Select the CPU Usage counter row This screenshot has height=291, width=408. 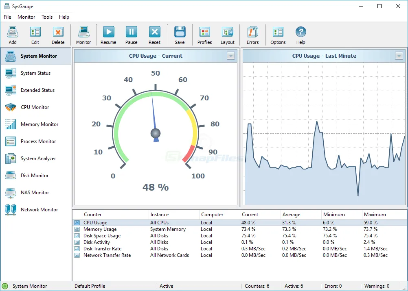pyautogui.click(x=240, y=223)
